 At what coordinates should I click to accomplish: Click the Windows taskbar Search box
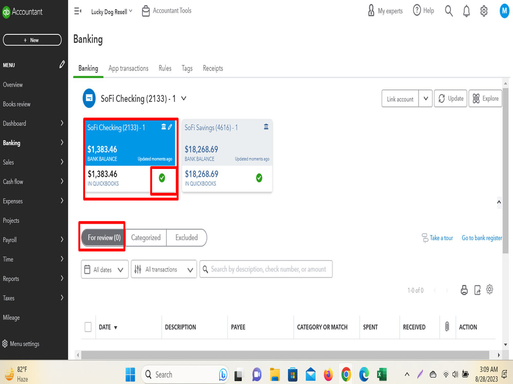[x=184, y=374]
